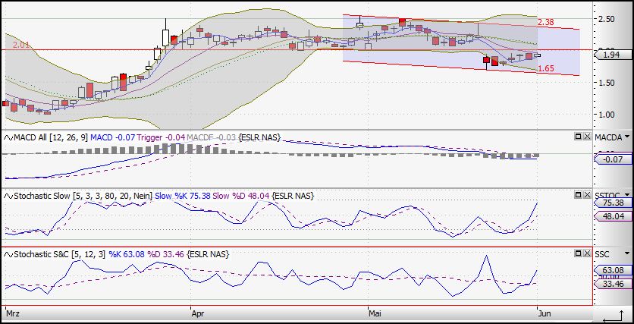
Task: Close the Stochastic S&C panel
Action: pyautogui.click(x=586, y=253)
